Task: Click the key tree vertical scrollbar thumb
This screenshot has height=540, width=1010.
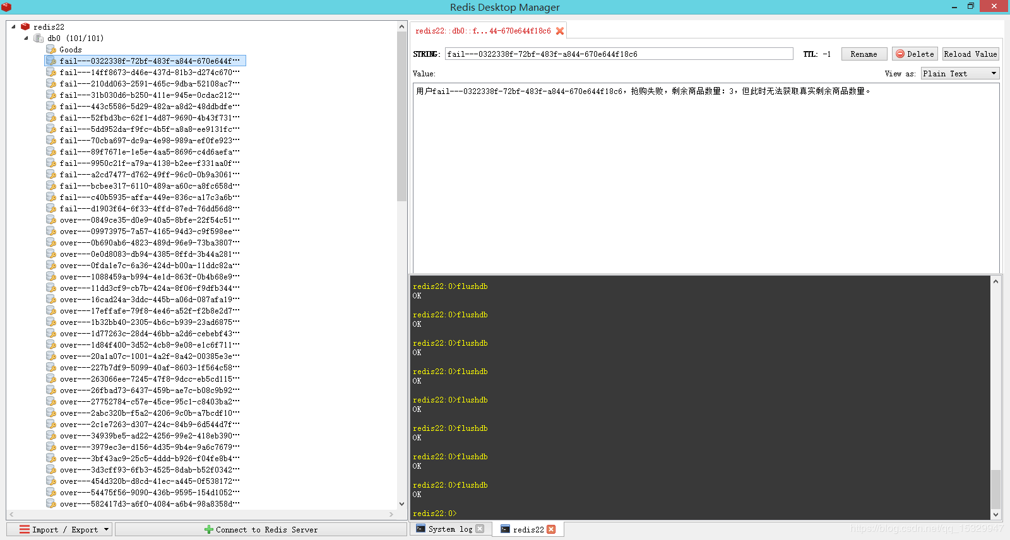Action: click(401, 116)
